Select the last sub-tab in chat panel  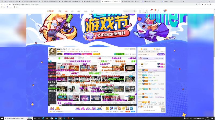[x=162, y=52]
